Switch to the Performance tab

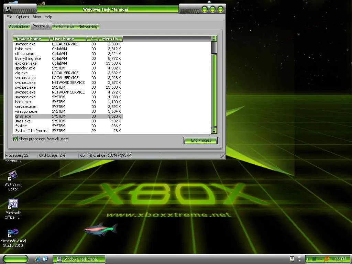(64, 26)
